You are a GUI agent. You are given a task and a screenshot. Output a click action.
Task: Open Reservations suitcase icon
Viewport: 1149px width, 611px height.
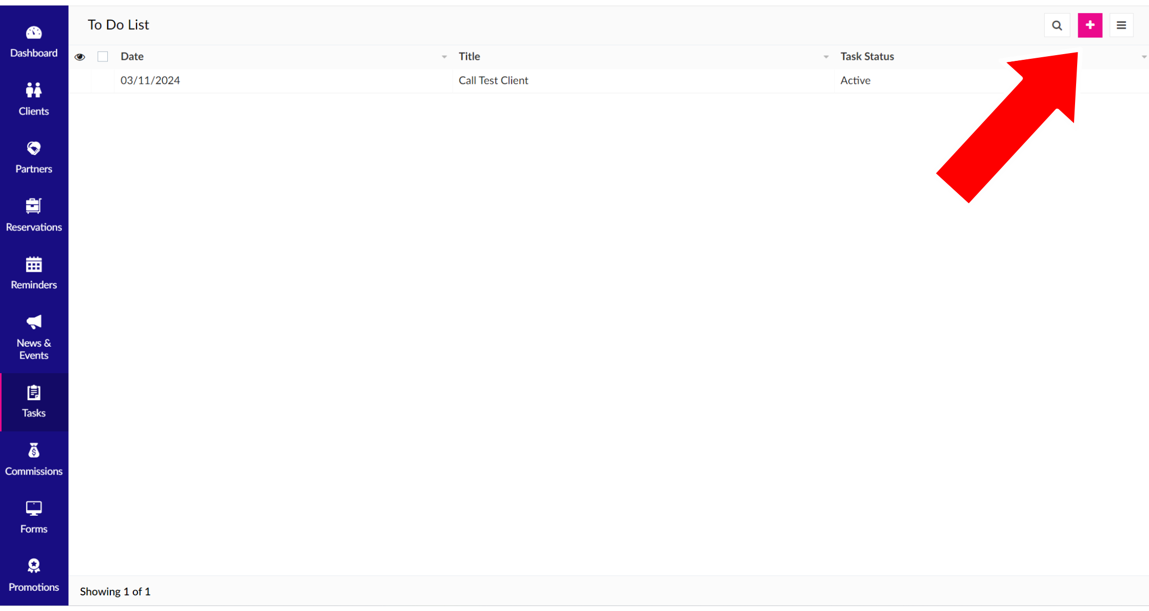(34, 206)
